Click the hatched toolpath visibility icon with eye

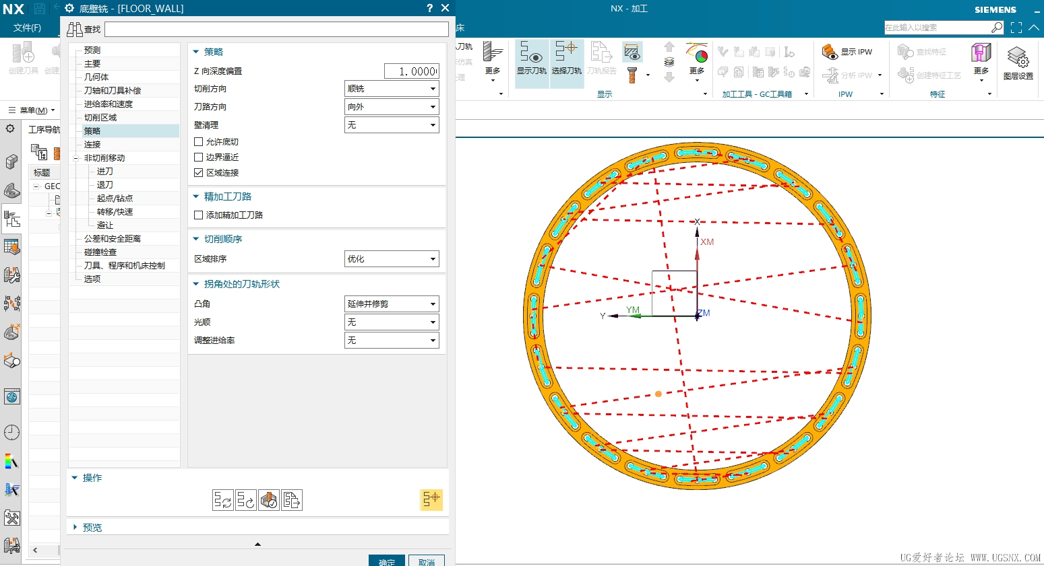(x=632, y=52)
